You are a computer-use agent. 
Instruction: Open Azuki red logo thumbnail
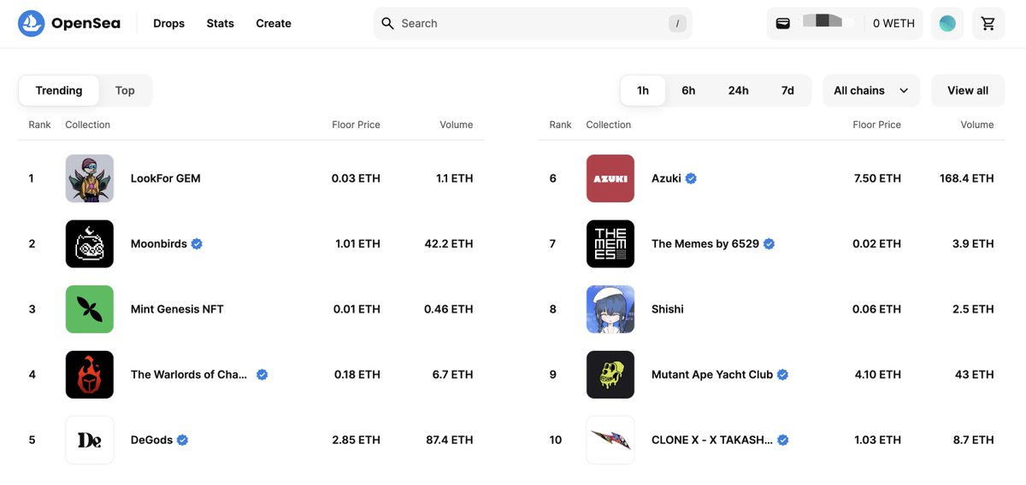click(610, 178)
